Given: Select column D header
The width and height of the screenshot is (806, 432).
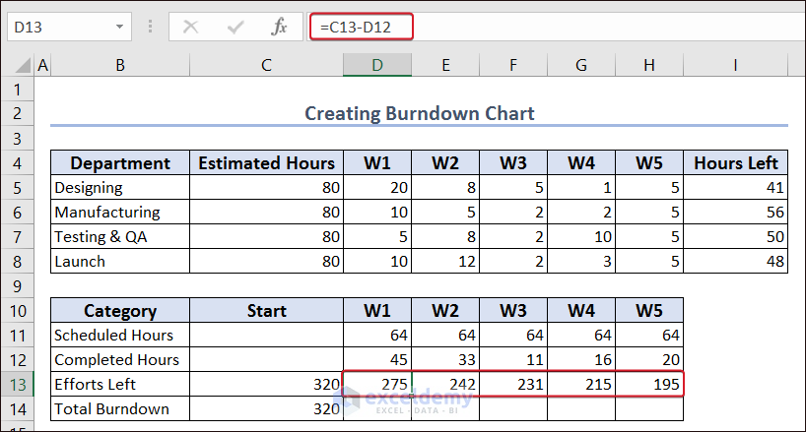Looking at the screenshot, I should tap(377, 65).
